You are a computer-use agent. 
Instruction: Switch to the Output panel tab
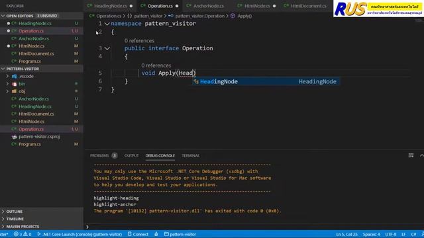131,155
